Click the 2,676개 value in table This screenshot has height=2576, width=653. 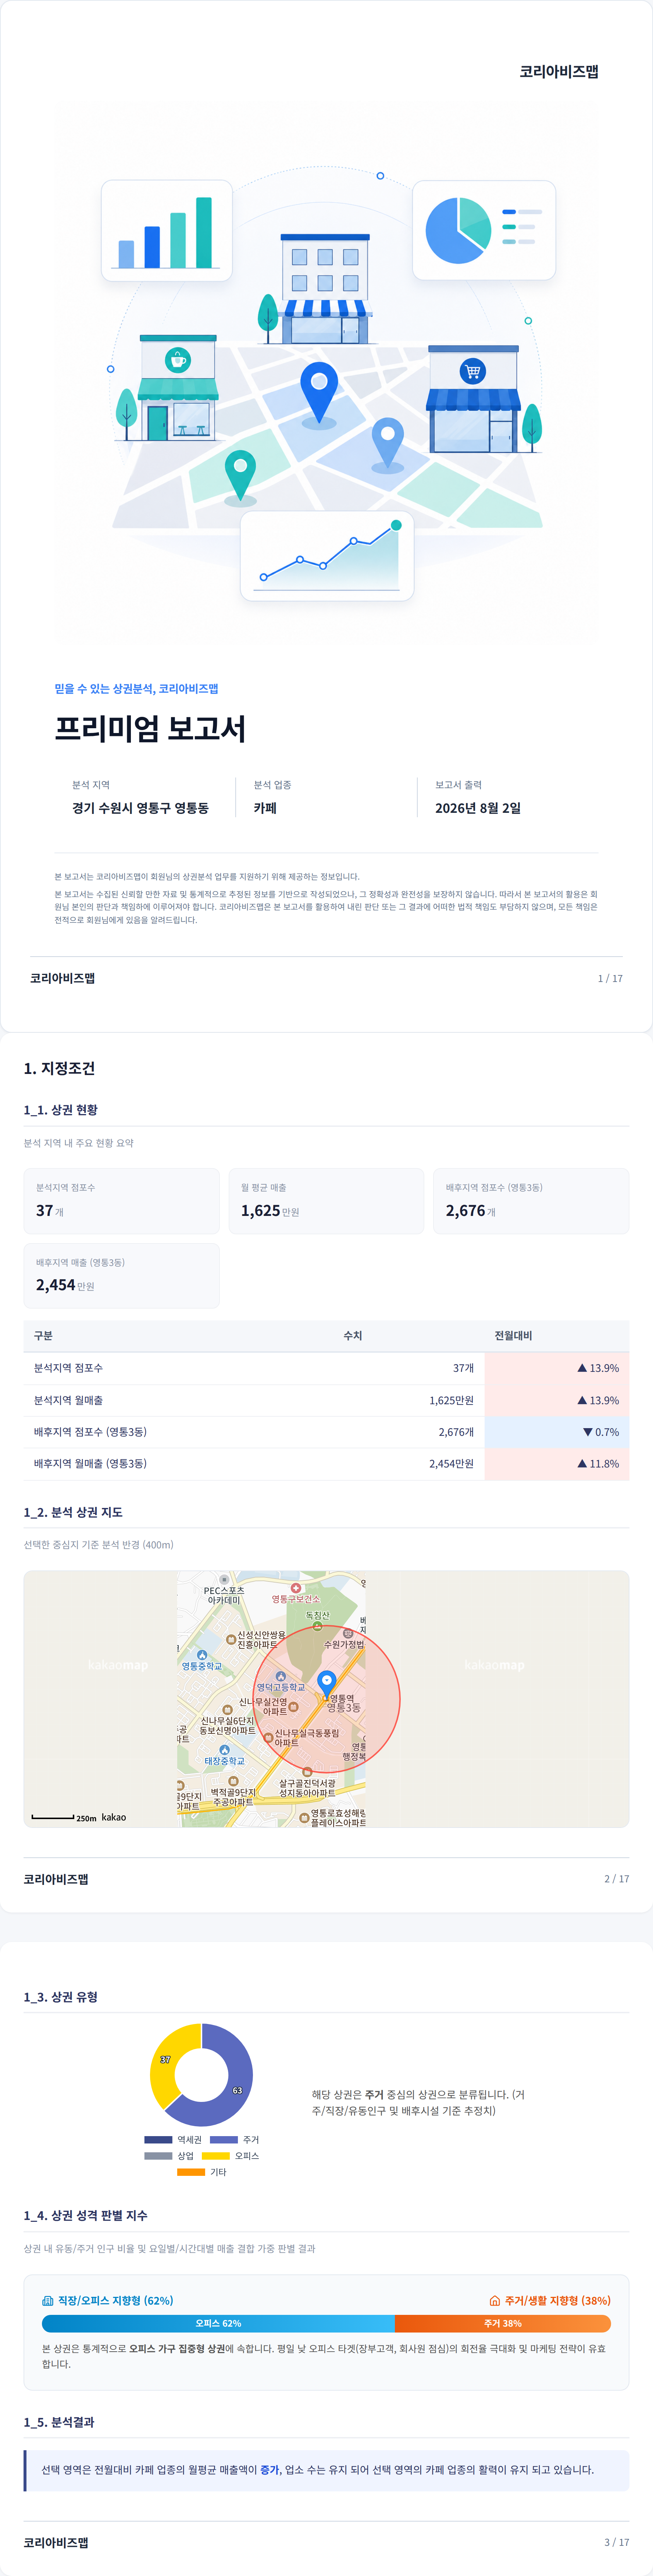click(x=456, y=1432)
